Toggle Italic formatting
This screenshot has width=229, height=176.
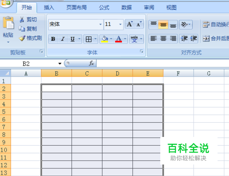[x=63, y=39]
